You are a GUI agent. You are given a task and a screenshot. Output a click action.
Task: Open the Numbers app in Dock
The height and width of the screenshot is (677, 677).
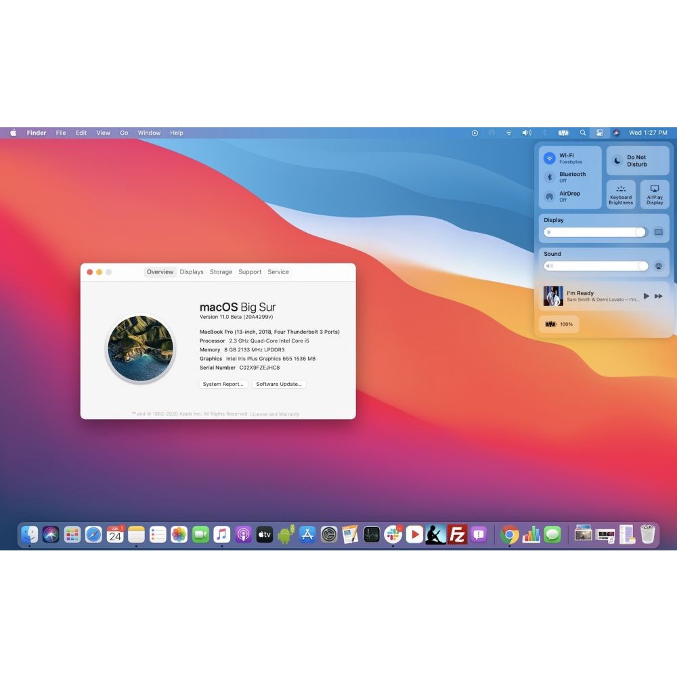(x=531, y=535)
